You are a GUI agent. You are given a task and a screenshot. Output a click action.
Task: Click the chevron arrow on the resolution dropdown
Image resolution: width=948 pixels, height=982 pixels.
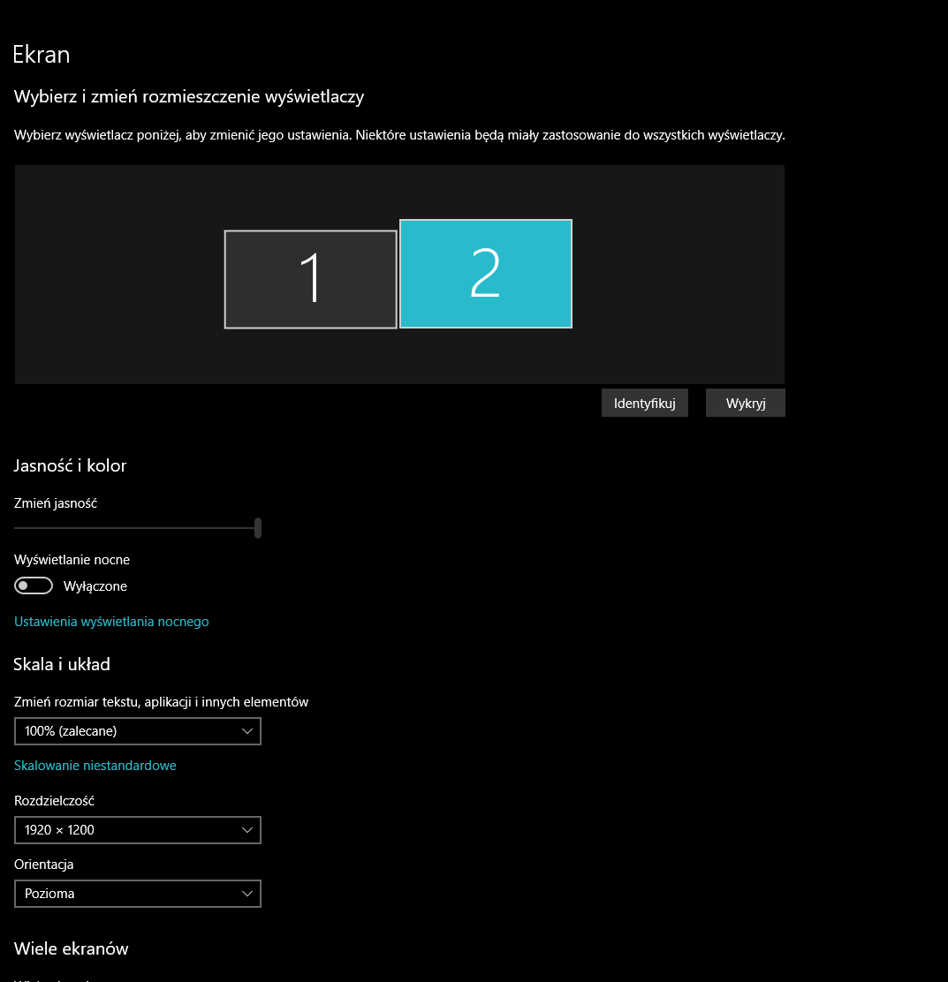click(247, 830)
